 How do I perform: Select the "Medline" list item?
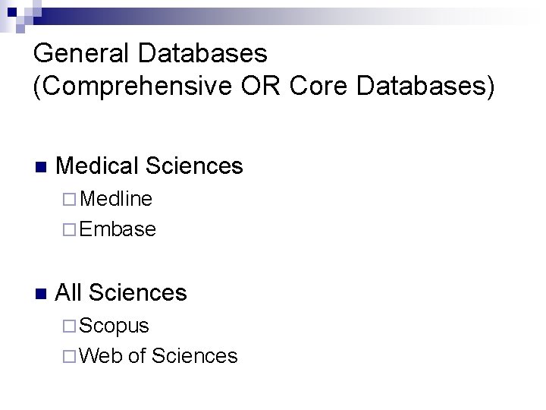pos(116,200)
